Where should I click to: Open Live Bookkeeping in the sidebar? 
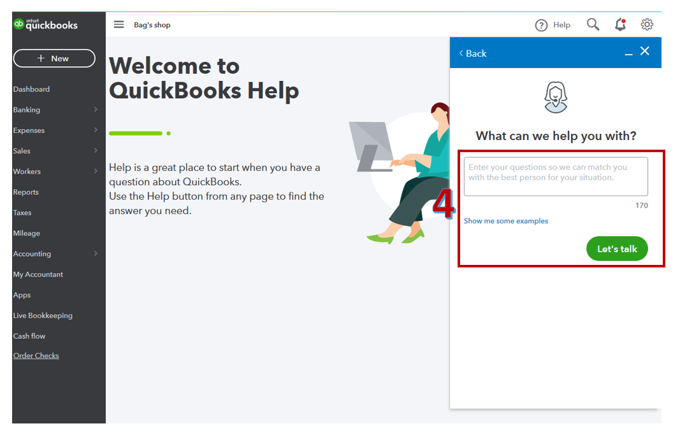point(43,315)
